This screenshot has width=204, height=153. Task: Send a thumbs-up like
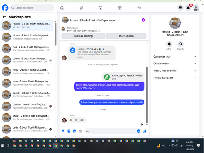point(145,131)
